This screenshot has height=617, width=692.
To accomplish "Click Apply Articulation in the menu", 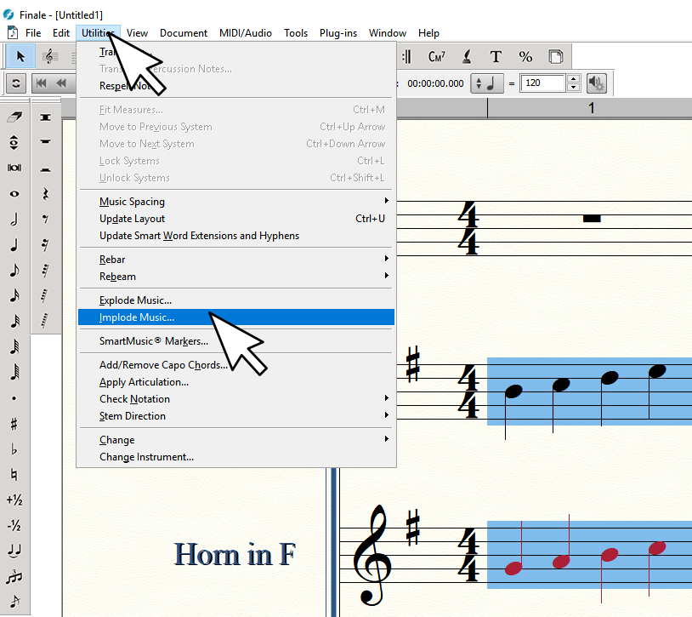I will 144,382.
